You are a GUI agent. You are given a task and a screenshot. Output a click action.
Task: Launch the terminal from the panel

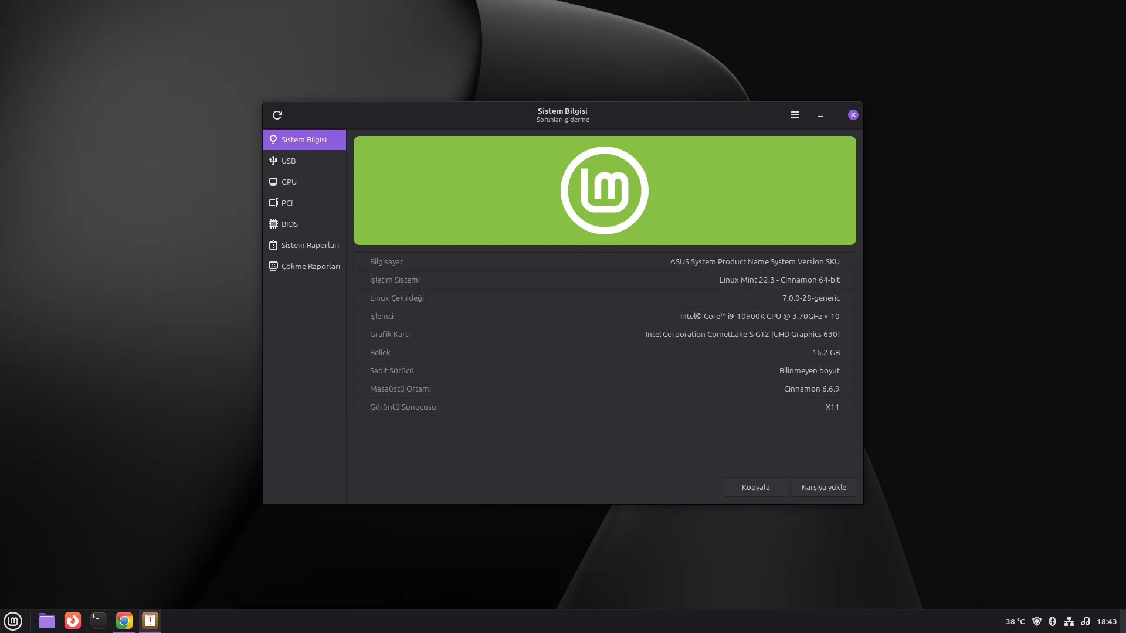coord(99,621)
